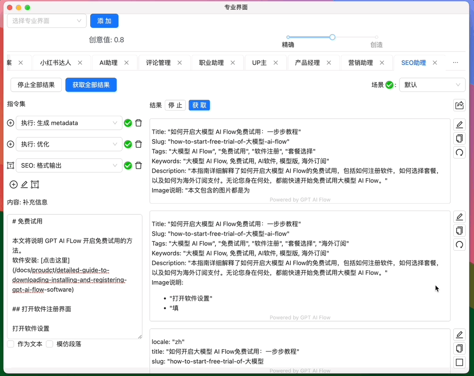Viewport: 474px width, 376px height.
Task: Click the text-frame icon below the instruction list
Action: tap(35, 185)
